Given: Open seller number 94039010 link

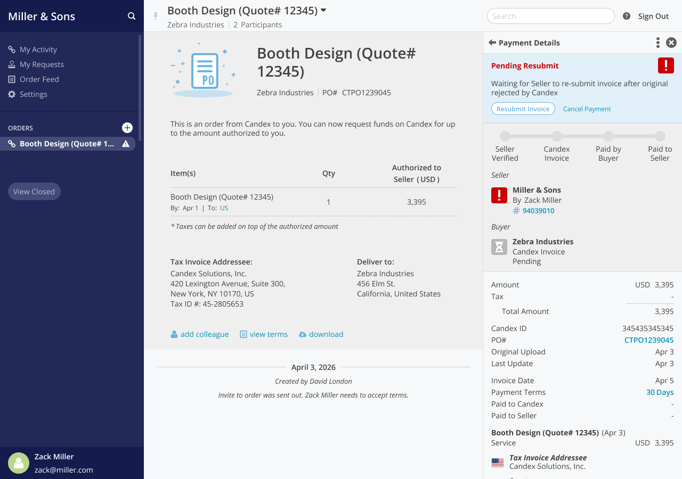Looking at the screenshot, I should (x=539, y=211).
